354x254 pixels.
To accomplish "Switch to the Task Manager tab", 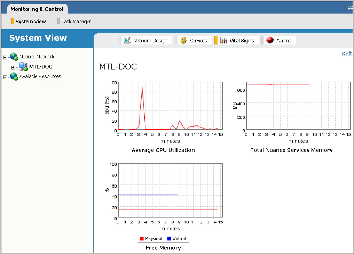I will click(76, 22).
